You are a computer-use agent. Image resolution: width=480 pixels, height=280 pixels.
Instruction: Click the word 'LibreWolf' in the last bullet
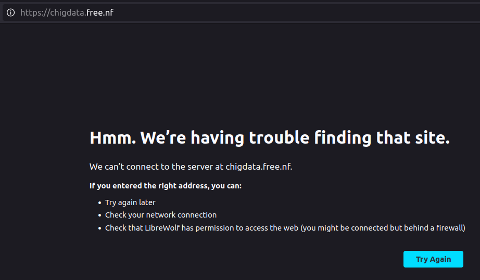[162, 228]
